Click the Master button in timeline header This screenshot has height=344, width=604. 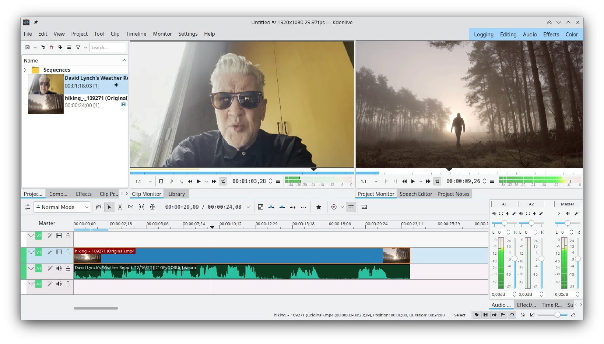[47, 223]
